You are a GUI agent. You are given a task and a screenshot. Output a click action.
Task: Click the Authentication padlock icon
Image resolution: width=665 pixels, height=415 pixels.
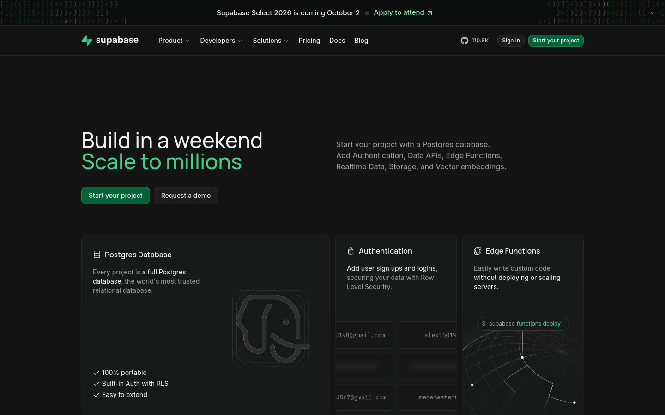[351, 251]
